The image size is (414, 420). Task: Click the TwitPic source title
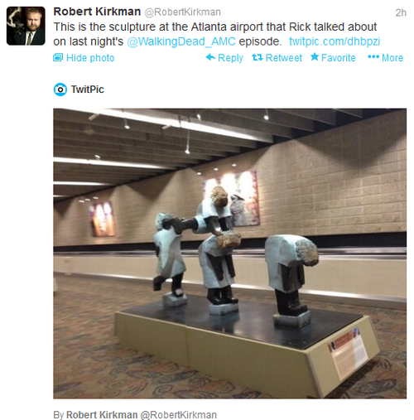88,89
